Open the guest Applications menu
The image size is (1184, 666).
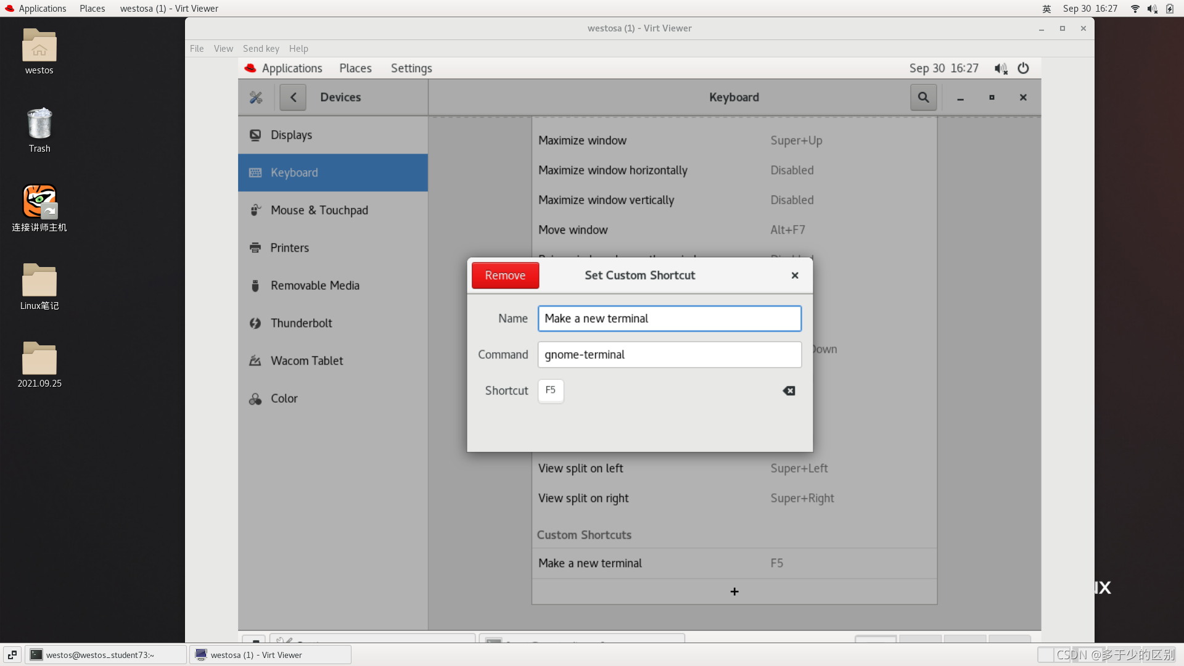(x=291, y=68)
